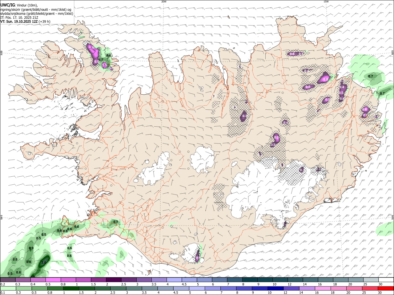Click the 'slydda/snjókoma (grátt/bleikt/grænt' description line
This screenshot has width=394, height=295.
(x=37, y=14)
